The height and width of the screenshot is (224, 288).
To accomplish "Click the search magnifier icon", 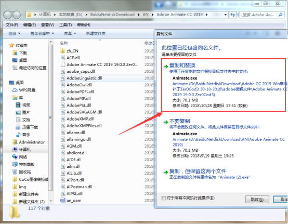I will click(x=281, y=15).
